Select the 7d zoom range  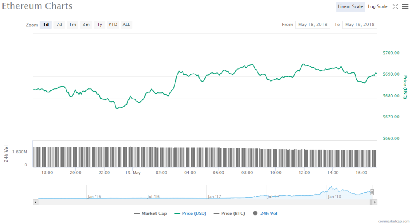(59, 25)
